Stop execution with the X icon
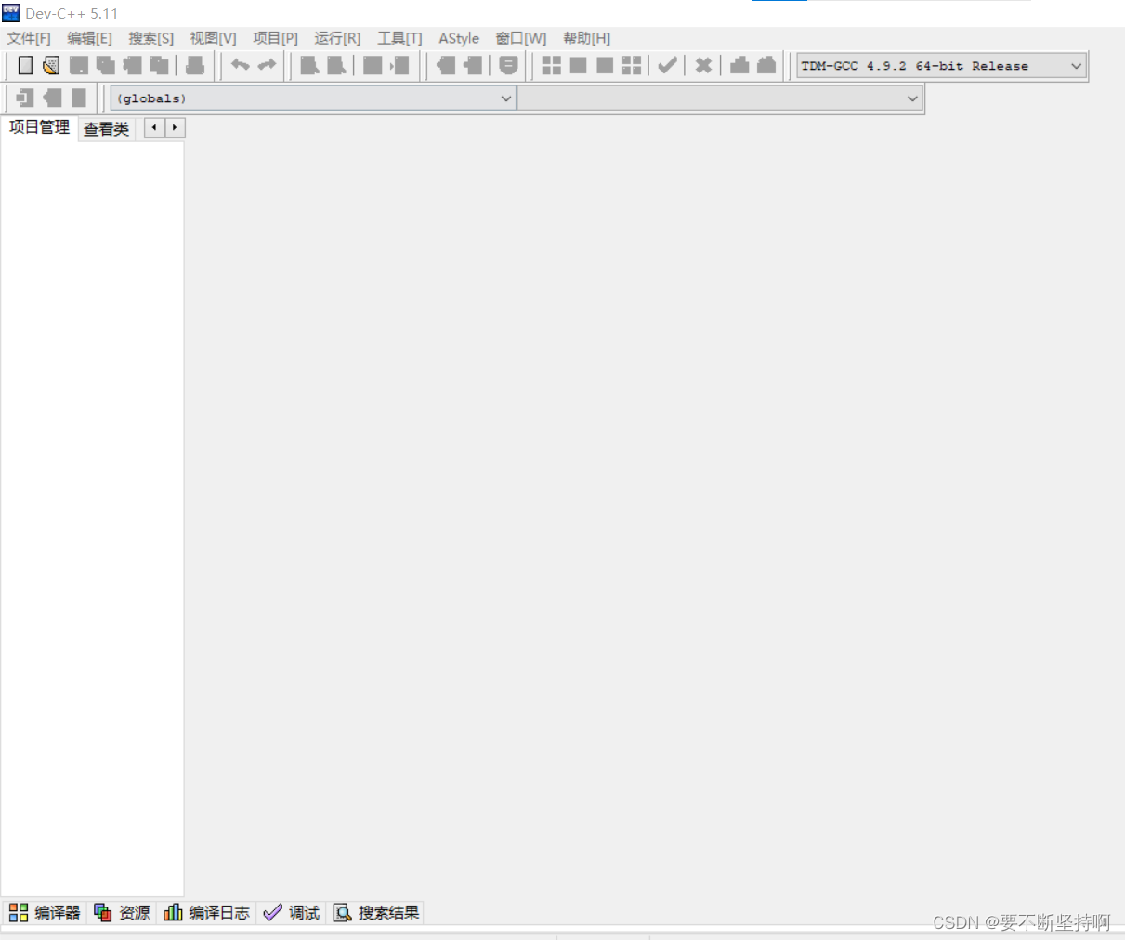The image size is (1125, 940). [x=703, y=65]
